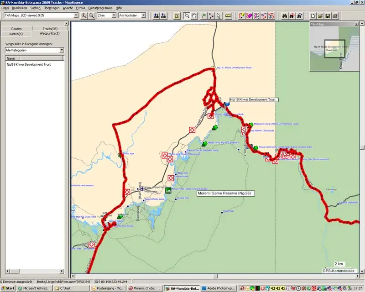The image size is (365, 292).
Task: Open Find Places binoculars icon
Action: (284, 16)
